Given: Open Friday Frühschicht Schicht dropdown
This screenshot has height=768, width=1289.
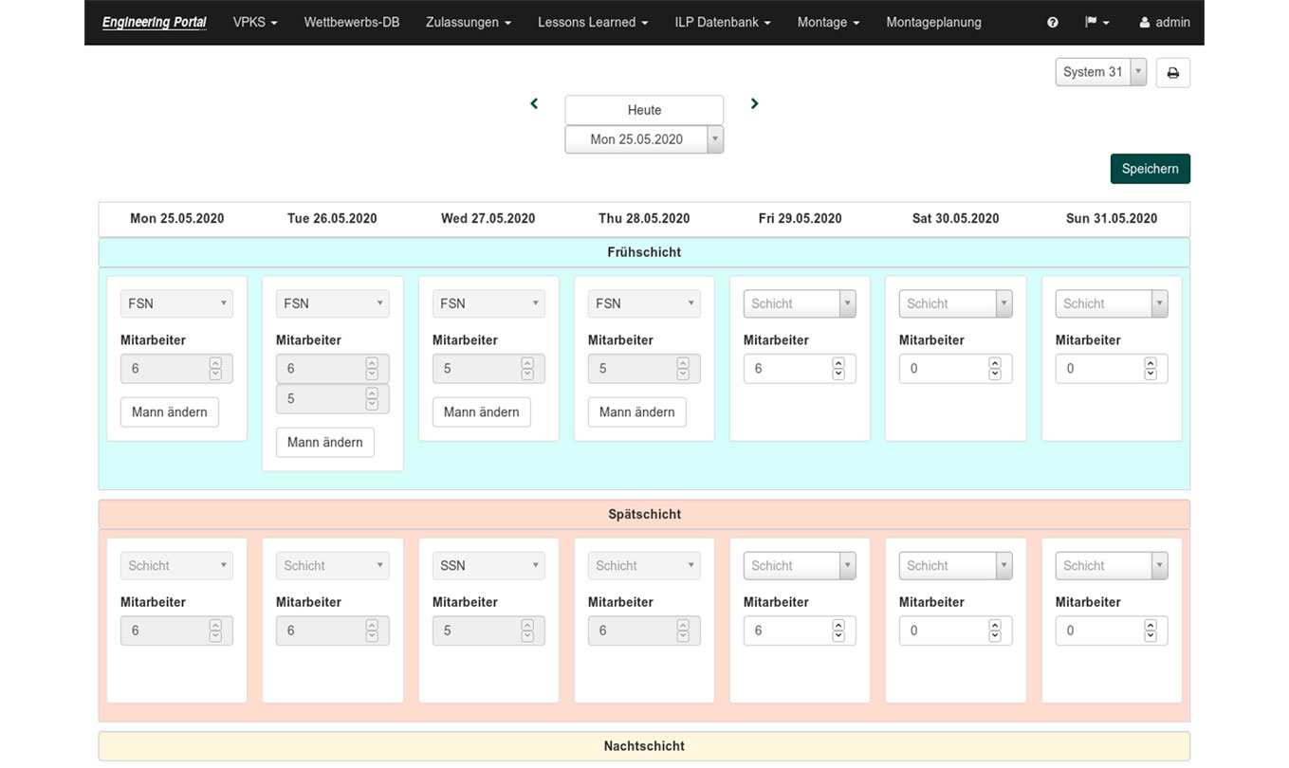Looking at the screenshot, I should 799,303.
